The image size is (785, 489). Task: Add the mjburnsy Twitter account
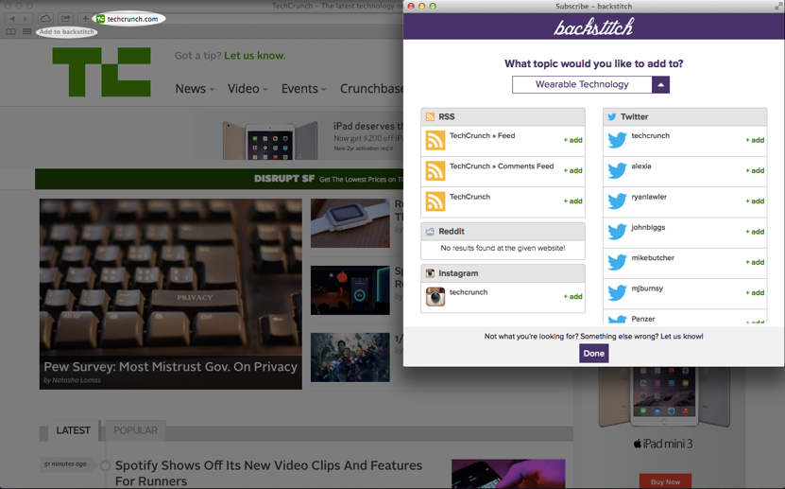[x=755, y=293]
